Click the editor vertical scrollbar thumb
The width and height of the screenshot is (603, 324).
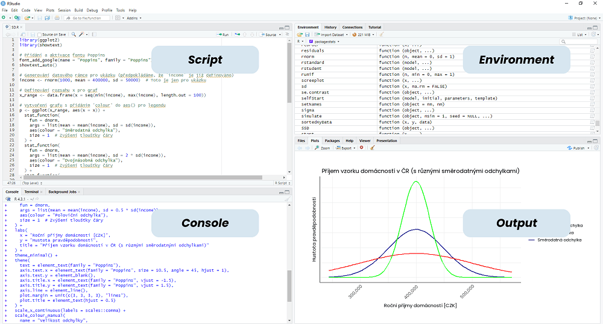click(x=289, y=73)
